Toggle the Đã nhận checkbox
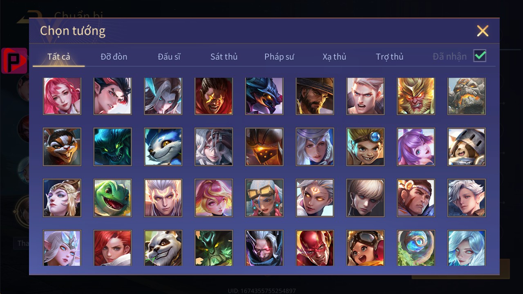The height and width of the screenshot is (294, 523). point(480,56)
